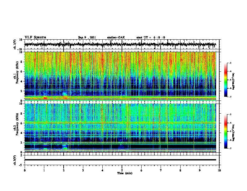Image resolution: width=247 pixels, height=191 pixels.
Task: Click the "8" tick on the time axis
Action: 180,170
